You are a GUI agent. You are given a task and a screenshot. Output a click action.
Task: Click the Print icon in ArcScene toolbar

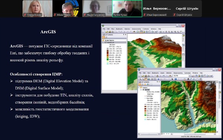(113, 32)
